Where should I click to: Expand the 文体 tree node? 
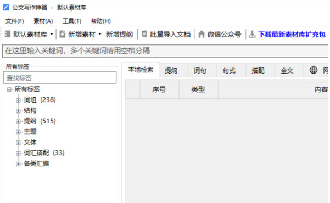[18, 143]
